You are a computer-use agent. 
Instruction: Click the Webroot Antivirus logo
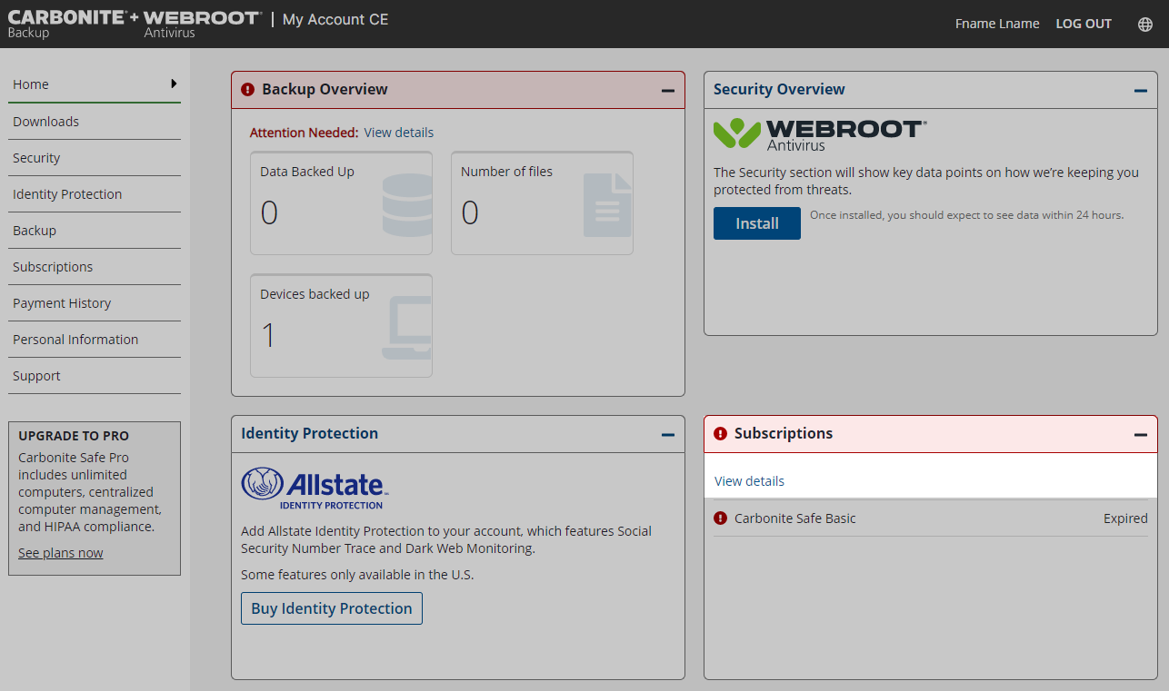[820, 134]
